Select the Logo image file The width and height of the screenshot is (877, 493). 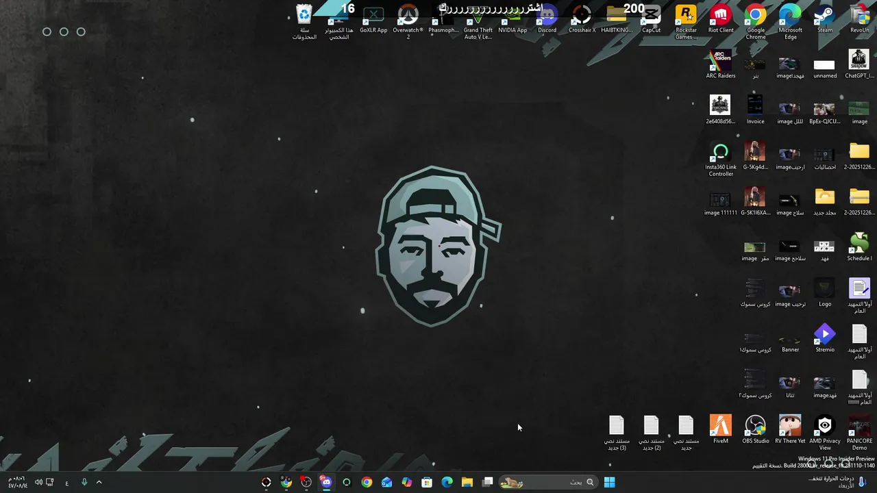click(x=825, y=293)
